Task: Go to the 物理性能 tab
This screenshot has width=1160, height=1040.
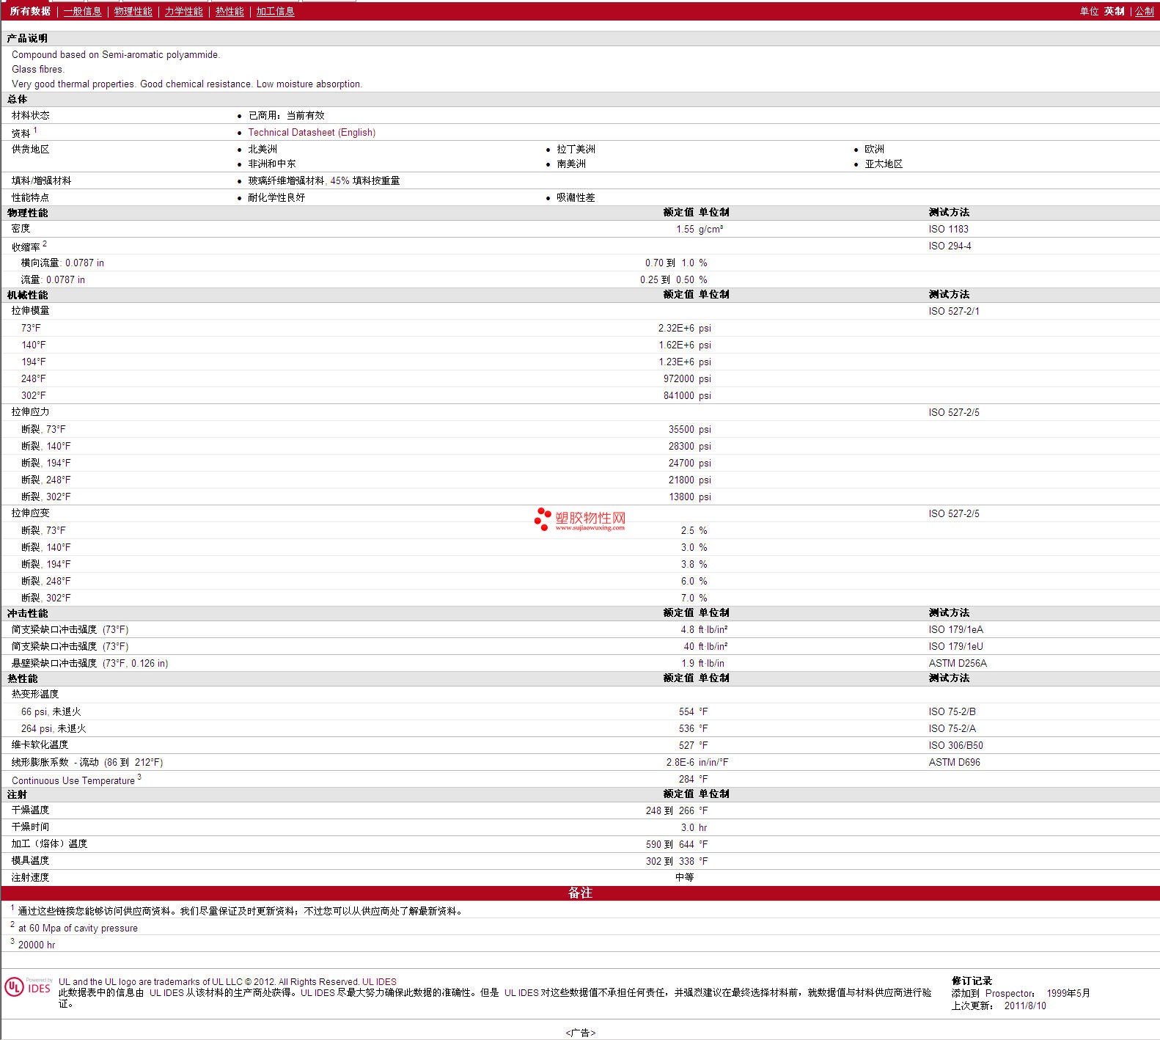Action: [x=133, y=11]
